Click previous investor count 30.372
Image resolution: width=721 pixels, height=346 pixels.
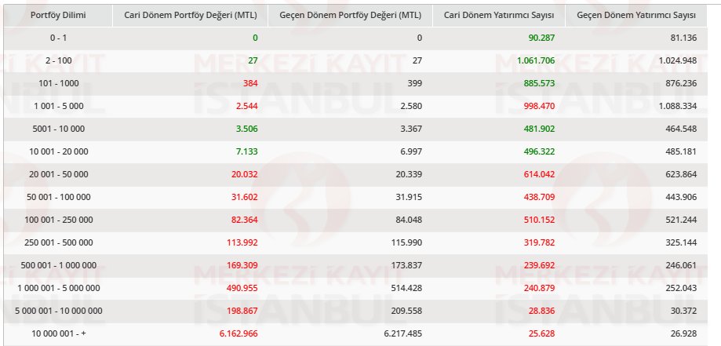point(684,311)
